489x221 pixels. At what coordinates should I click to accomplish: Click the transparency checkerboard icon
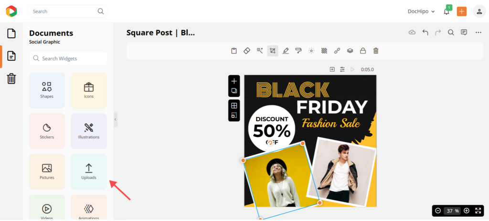pyautogui.click(x=324, y=51)
